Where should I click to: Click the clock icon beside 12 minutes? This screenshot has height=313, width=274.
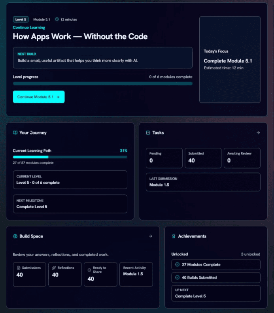pos(57,19)
